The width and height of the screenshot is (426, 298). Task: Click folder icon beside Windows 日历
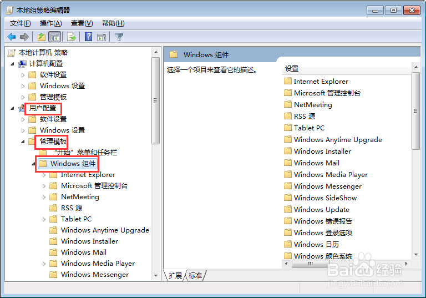tap(288, 244)
